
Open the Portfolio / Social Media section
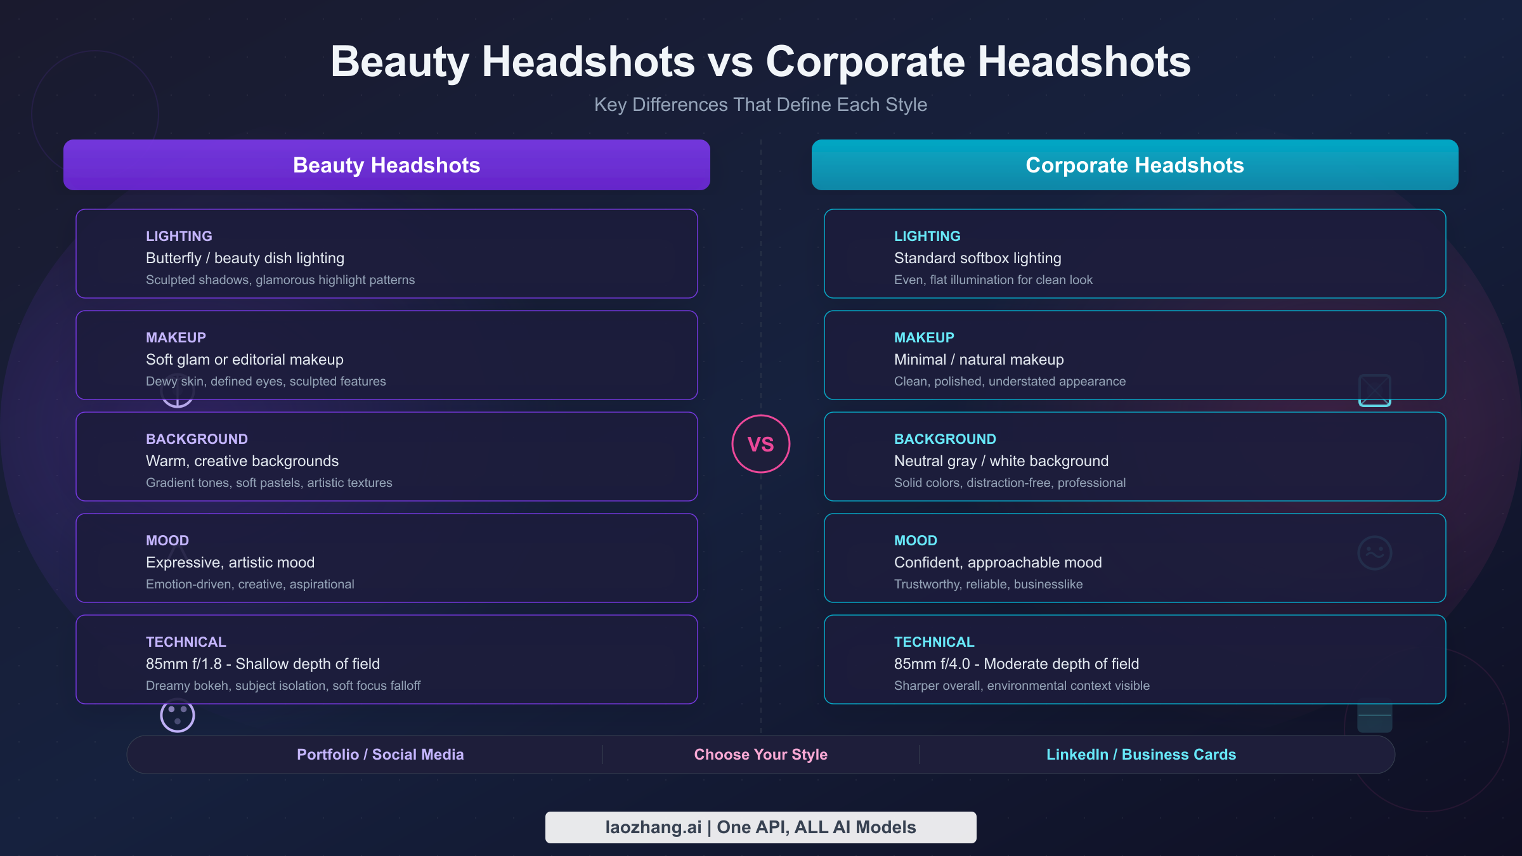(380, 754)
